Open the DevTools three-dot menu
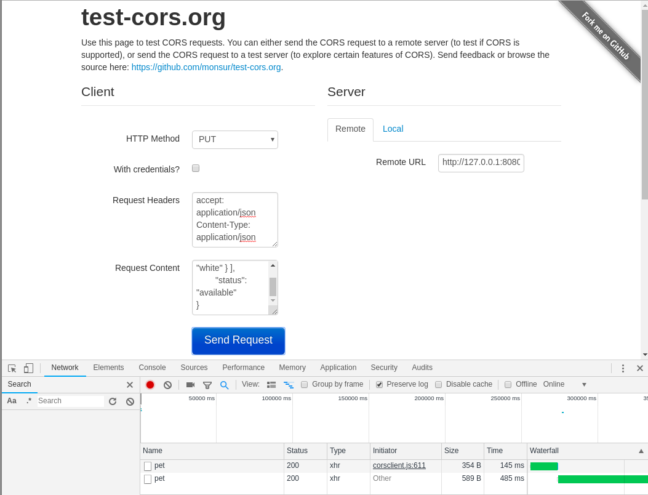 [x=623, y=368]
